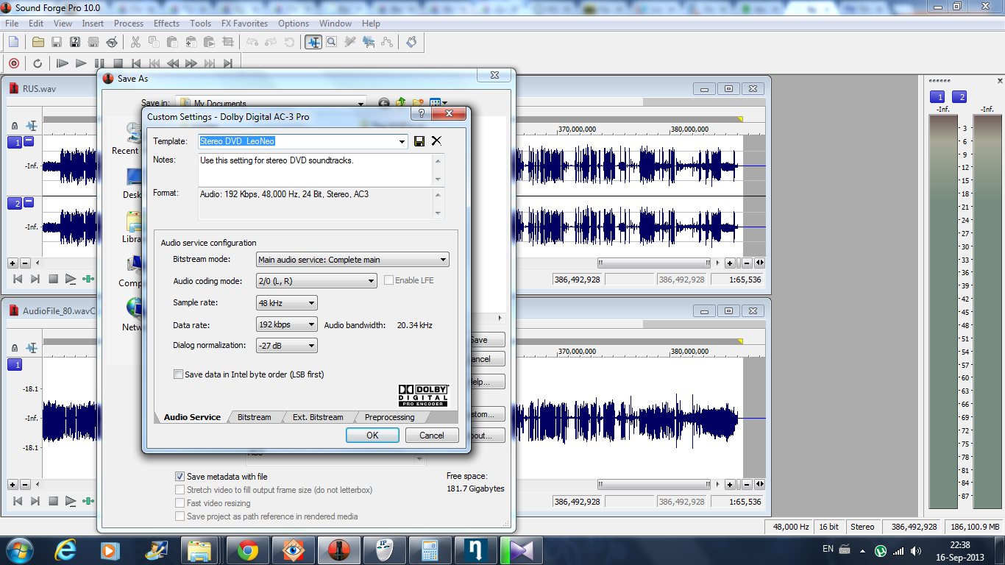Click zoom in plus button in RUS.wav window

click(x=730, y=263)
